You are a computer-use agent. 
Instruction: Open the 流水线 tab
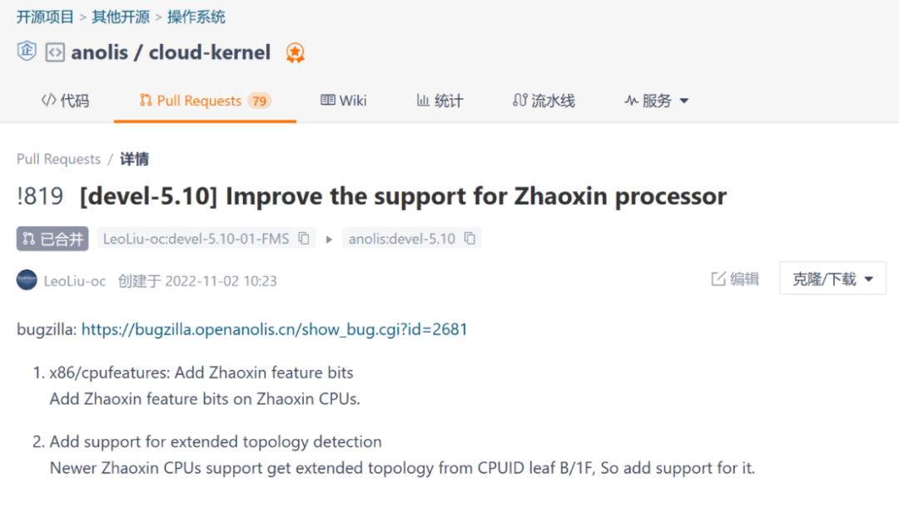(544, 101)
